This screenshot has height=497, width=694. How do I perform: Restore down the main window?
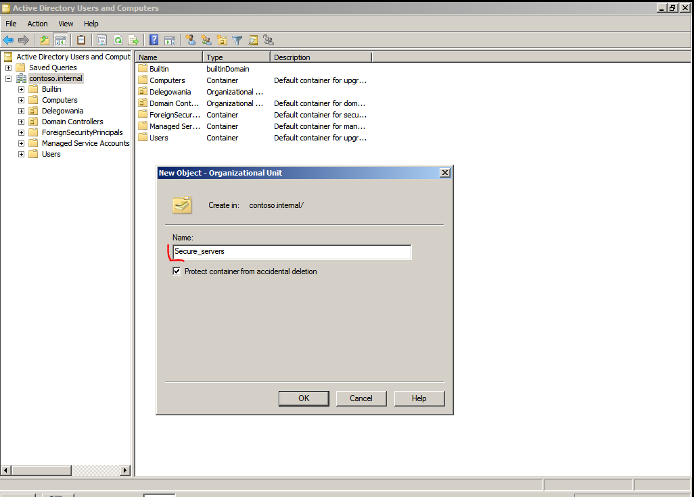[x=673, y=8]
